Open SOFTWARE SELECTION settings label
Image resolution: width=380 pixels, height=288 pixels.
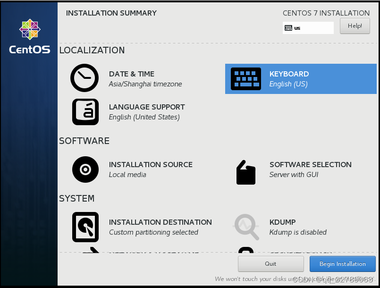click(x=311, y=165)
